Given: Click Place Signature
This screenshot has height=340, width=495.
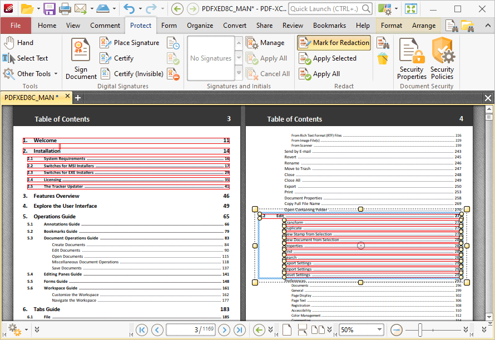Looking at the screenshot, I should 130,43.
